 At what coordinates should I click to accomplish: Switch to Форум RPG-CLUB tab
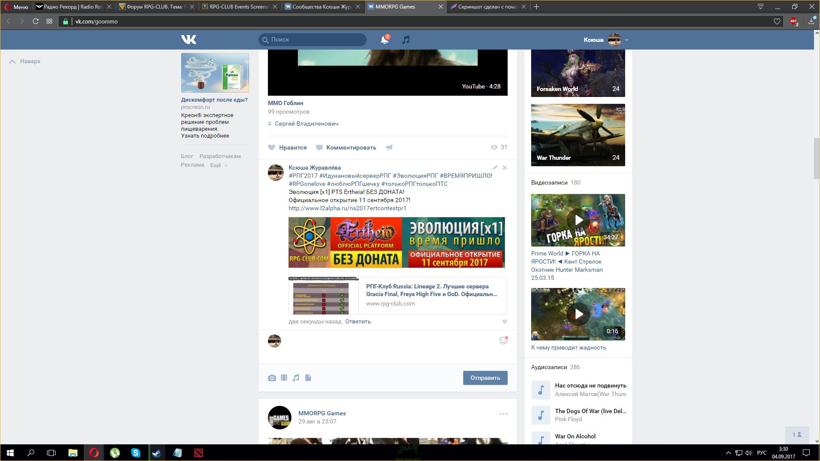click(156, 7)
